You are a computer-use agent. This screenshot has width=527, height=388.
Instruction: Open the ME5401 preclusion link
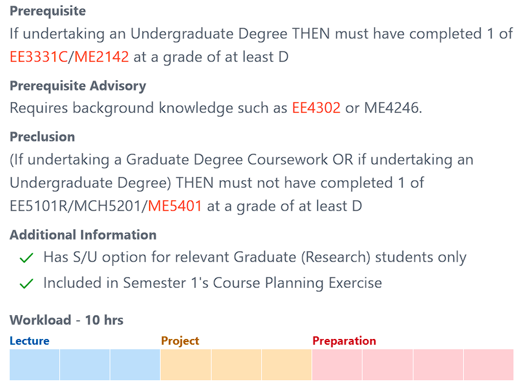[x=175, y=207]
